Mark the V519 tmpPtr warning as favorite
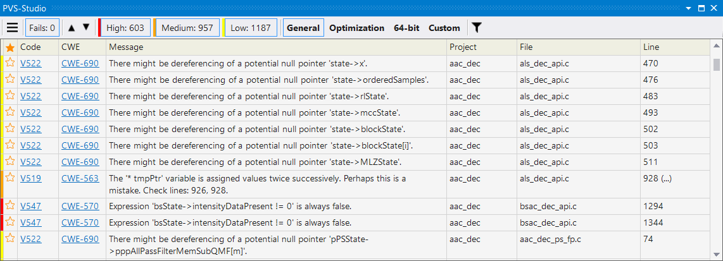The image size is (723, 261). pos(10,178)
